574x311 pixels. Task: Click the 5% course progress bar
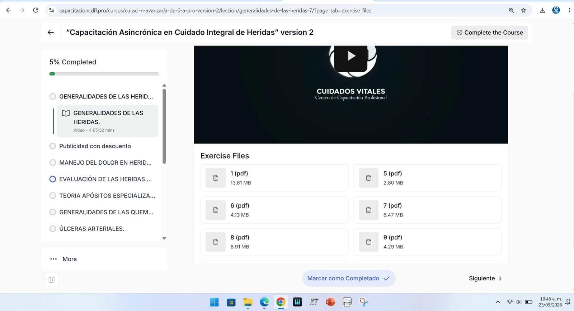[x=104, y=74]
